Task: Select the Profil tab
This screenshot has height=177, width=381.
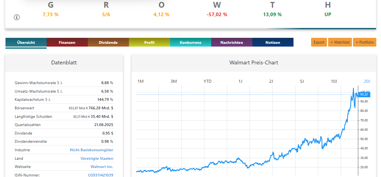Action: pos(149,42)
